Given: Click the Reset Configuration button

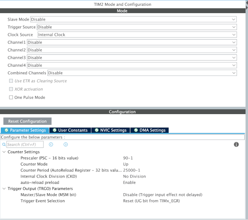Looking at the screenshot, I should pyautogui.click(x=27, y=122).
